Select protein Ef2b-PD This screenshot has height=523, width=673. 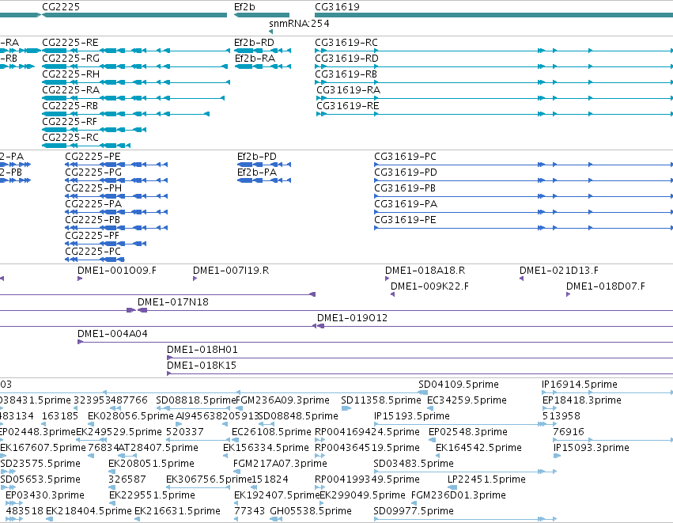point(257,157)
